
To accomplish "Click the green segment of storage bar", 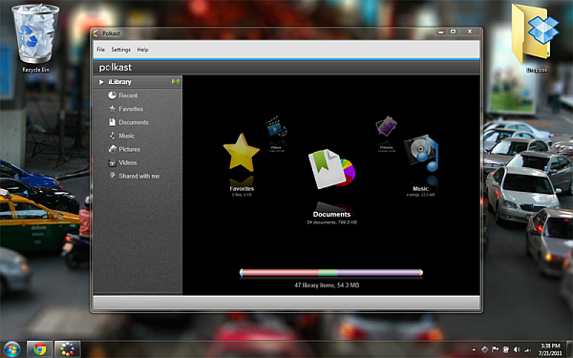I will pyautogui.click(x=328, y=272).
